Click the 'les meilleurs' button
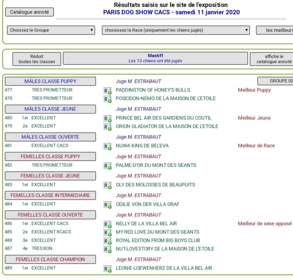293x280 pixels. pyautogui.click(x=275, y=30)
